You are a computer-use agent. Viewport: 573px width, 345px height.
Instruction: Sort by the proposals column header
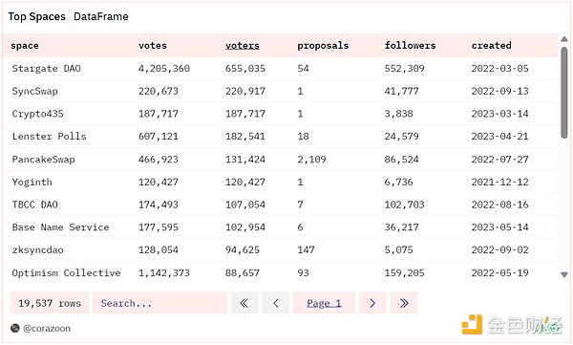point(323,45)
